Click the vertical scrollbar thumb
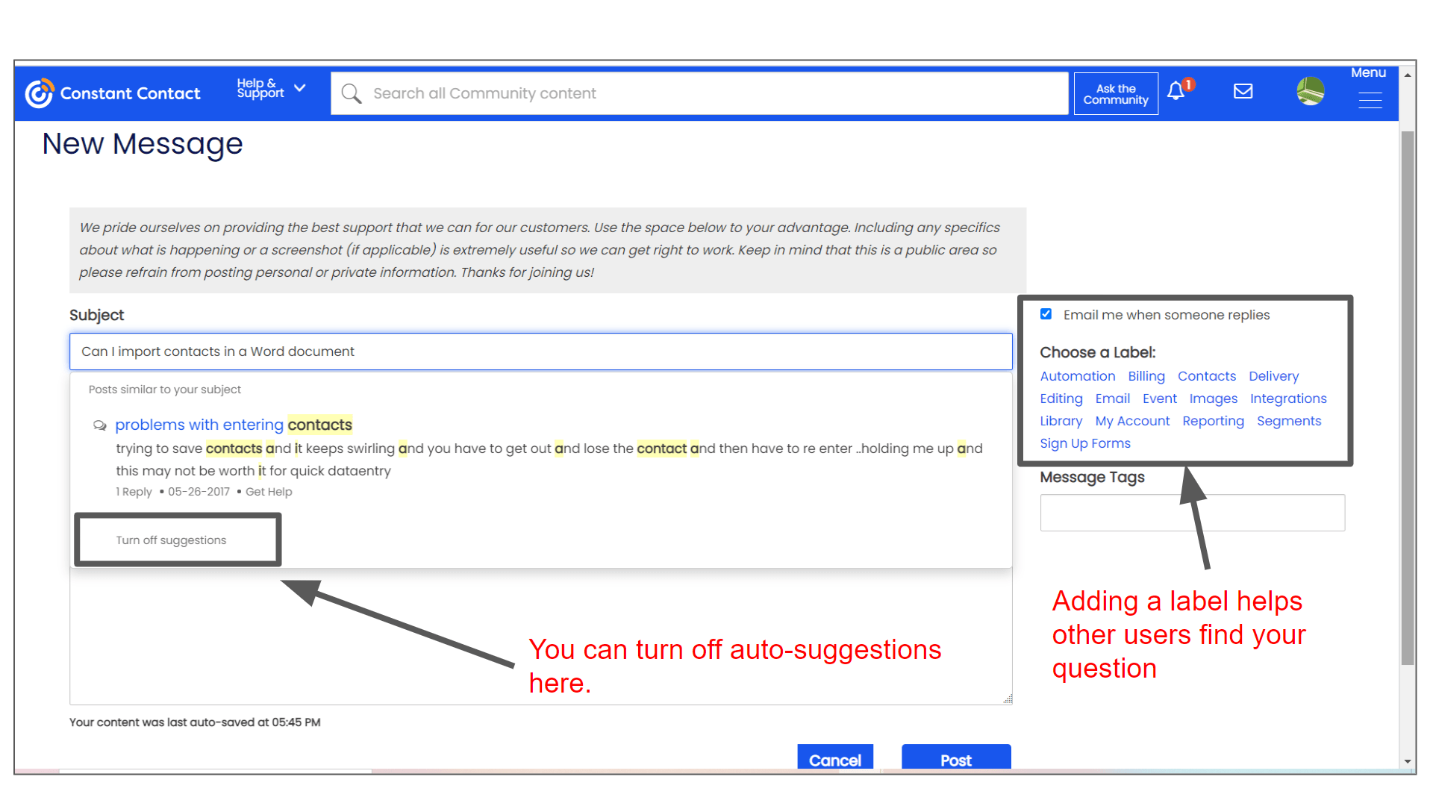This screenshot has width=1433, height=806. (1408, 398)
